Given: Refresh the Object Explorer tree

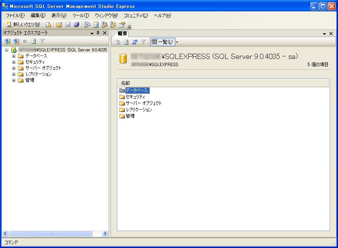Looking at the screenshot, I should [x=34, y=41].
